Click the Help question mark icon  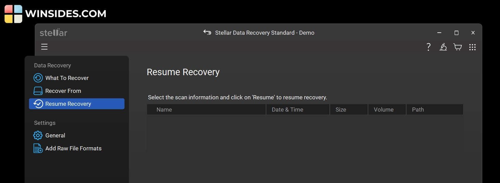(x=429, y=47)
